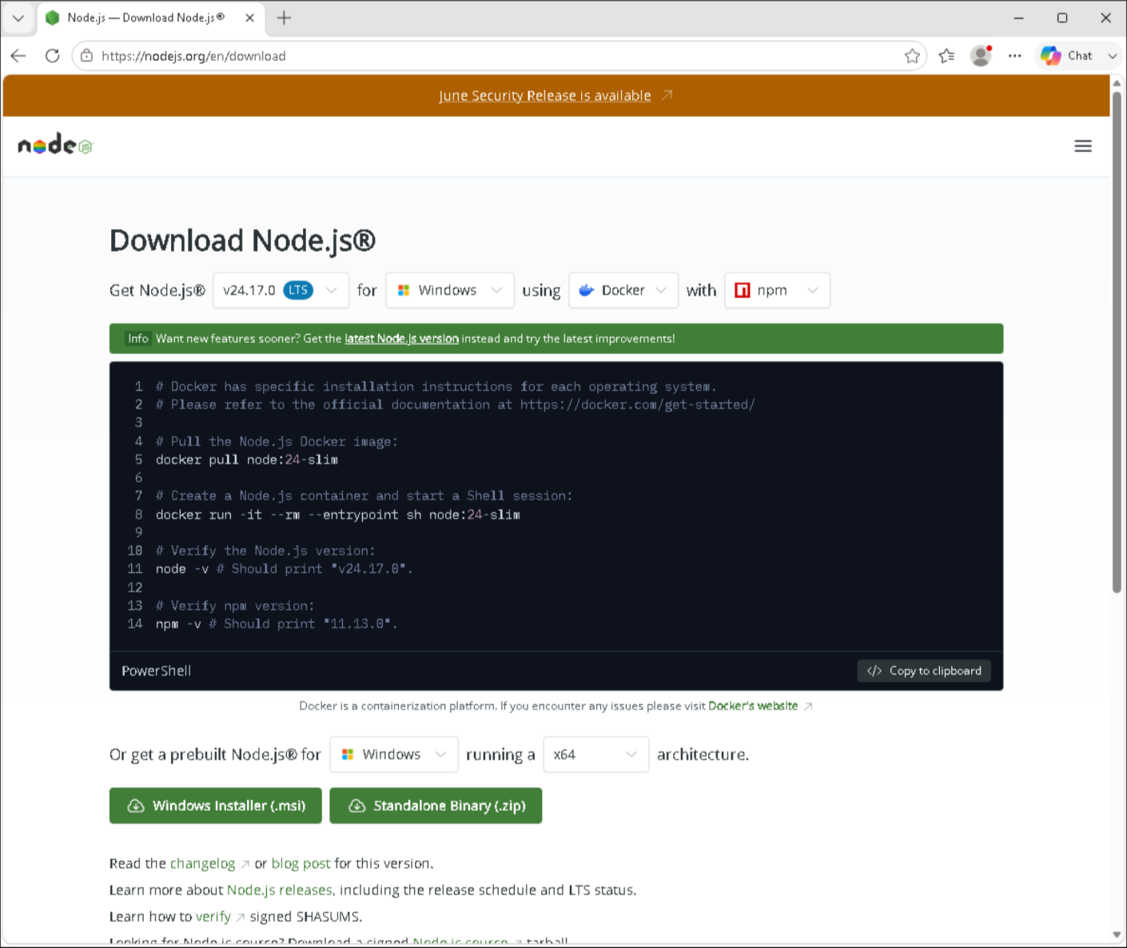Download the Standalone Binary (.zip)
Screen dimensions: 1127x948
pos(436,806)
